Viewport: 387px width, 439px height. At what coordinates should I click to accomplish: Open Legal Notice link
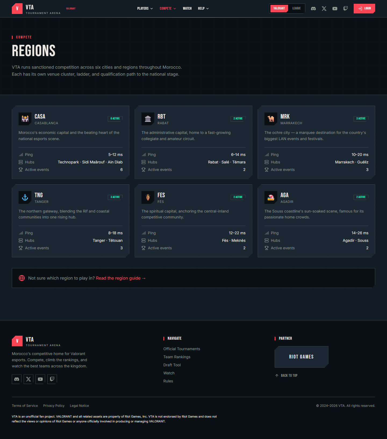pos(79,406)
